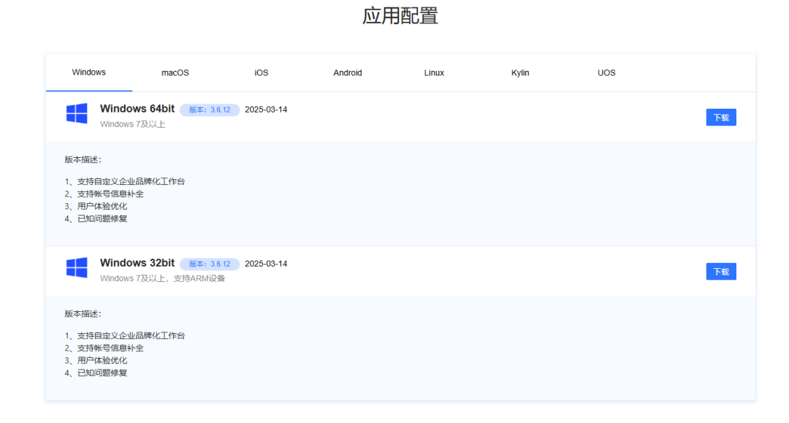Click '已知问题修复' under Windows 64bit
This screenshot has height=423, width=789.
coord(102,218)
